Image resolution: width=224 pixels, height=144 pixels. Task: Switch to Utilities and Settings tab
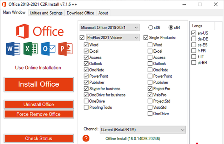click(46, 13)
